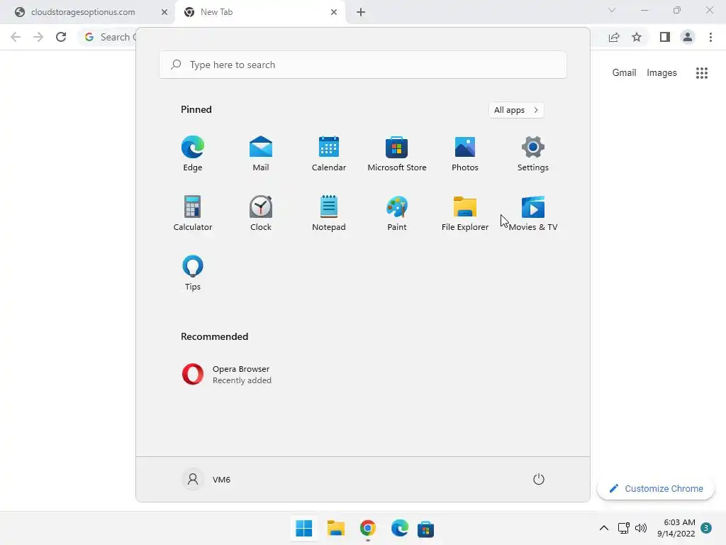Launch the Paint app
This screenshot has height=545, width=726.
(x=397, y=213)
